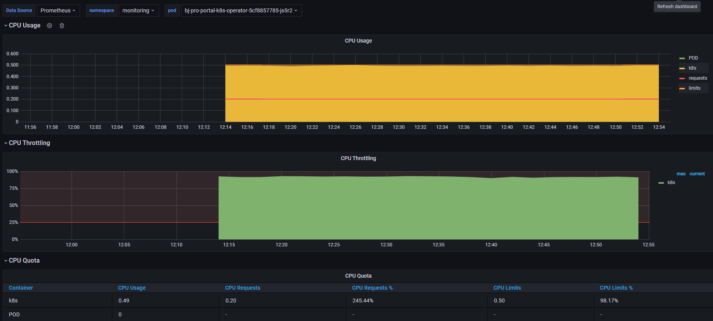The width and height of the screenshot is (713, 321).
Task: Open the Prometheus data source dropdown
Action: [58, 10]
